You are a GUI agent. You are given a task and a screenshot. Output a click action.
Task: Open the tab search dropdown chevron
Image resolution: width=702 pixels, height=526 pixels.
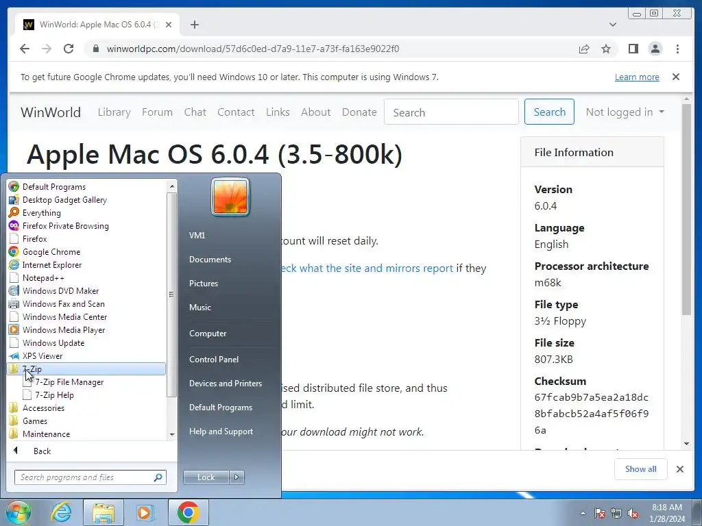[x=612, y=25]
